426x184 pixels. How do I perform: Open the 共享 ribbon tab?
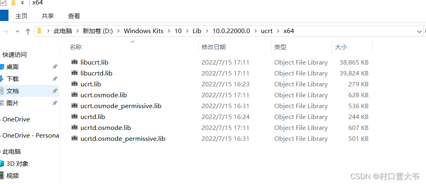pyautogui.click(x=48, y=16)
